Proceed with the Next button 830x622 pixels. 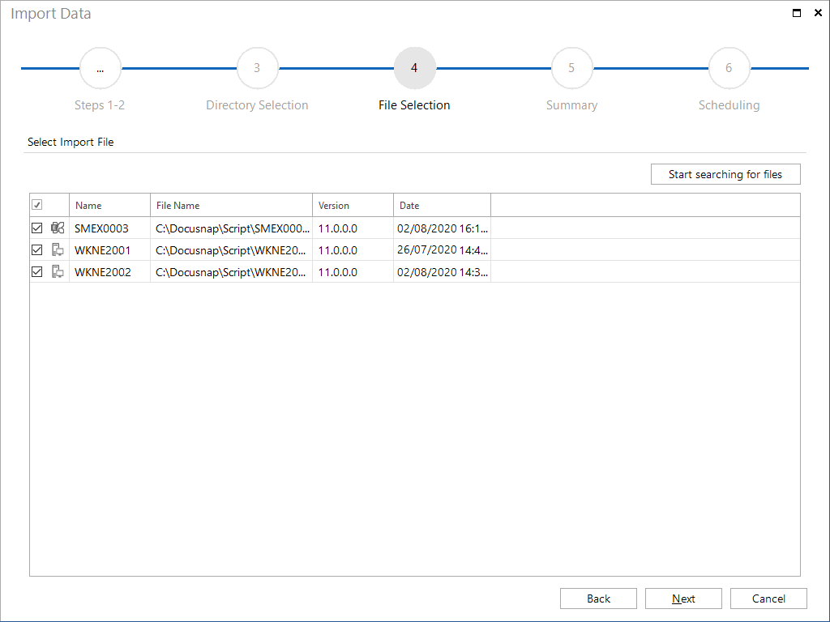coord(683,599)
